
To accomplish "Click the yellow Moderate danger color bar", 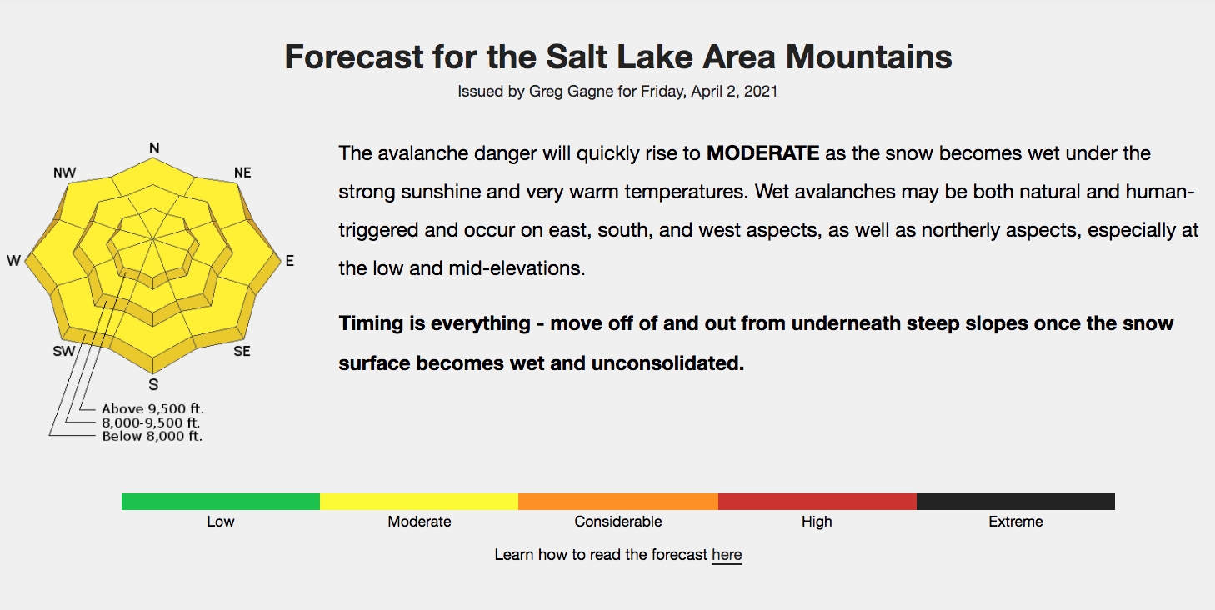I will pos(419,501).
